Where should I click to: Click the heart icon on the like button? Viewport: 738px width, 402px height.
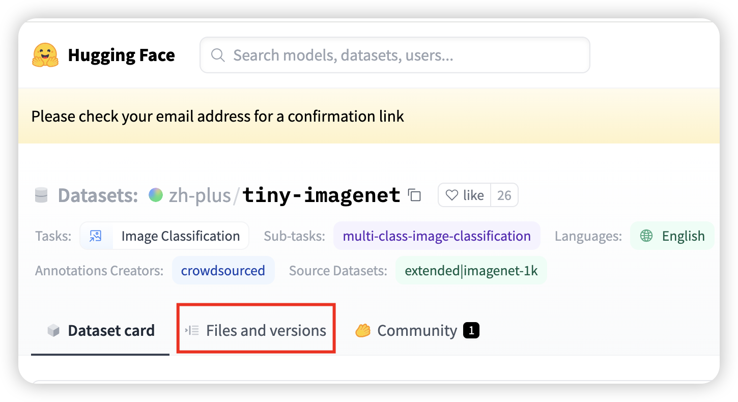[452, 195]
